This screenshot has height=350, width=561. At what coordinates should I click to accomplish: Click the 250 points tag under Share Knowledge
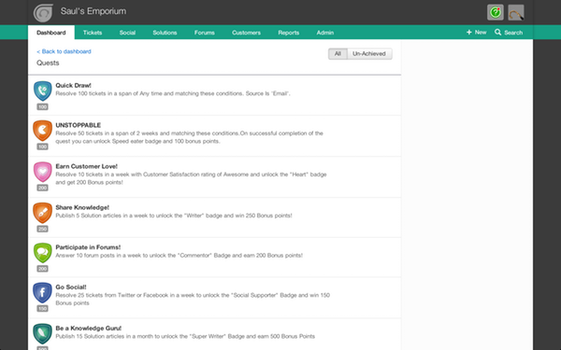pyautogui.click(x=43, y=229)
